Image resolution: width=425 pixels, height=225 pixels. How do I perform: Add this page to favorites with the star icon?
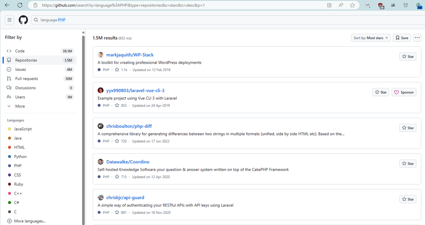pyautogui.click(x=352, y=5)
